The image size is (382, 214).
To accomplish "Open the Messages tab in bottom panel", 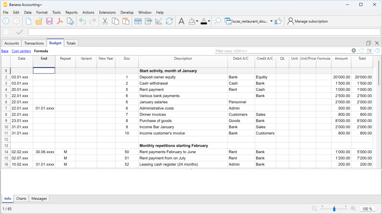I will click(x=39, y=198).
